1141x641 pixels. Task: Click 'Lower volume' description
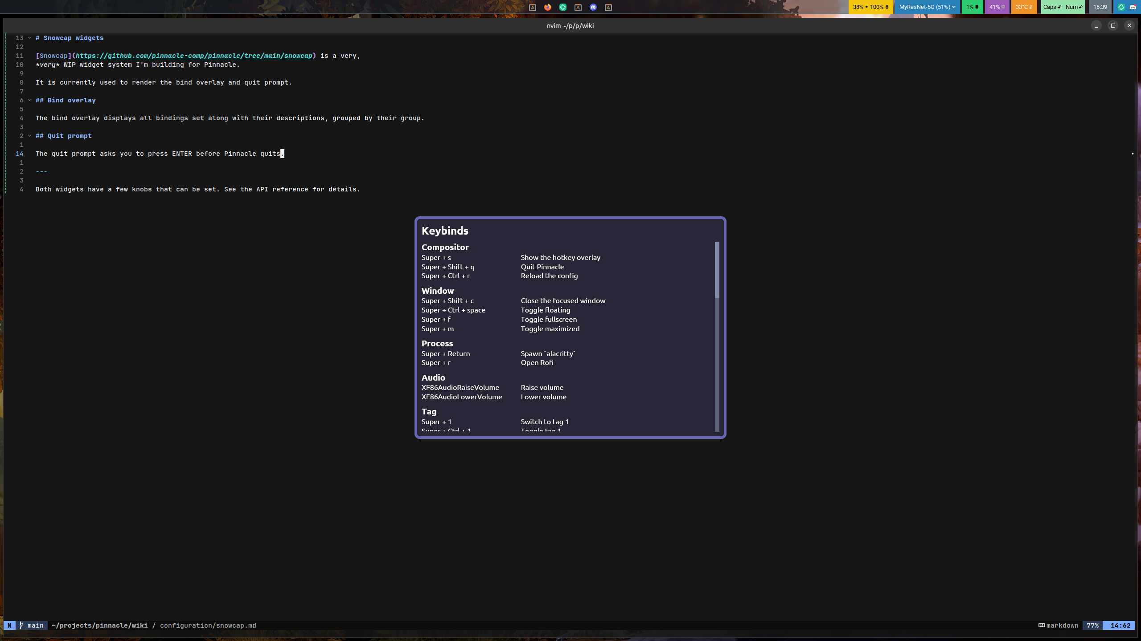click(x=543, y=397)
